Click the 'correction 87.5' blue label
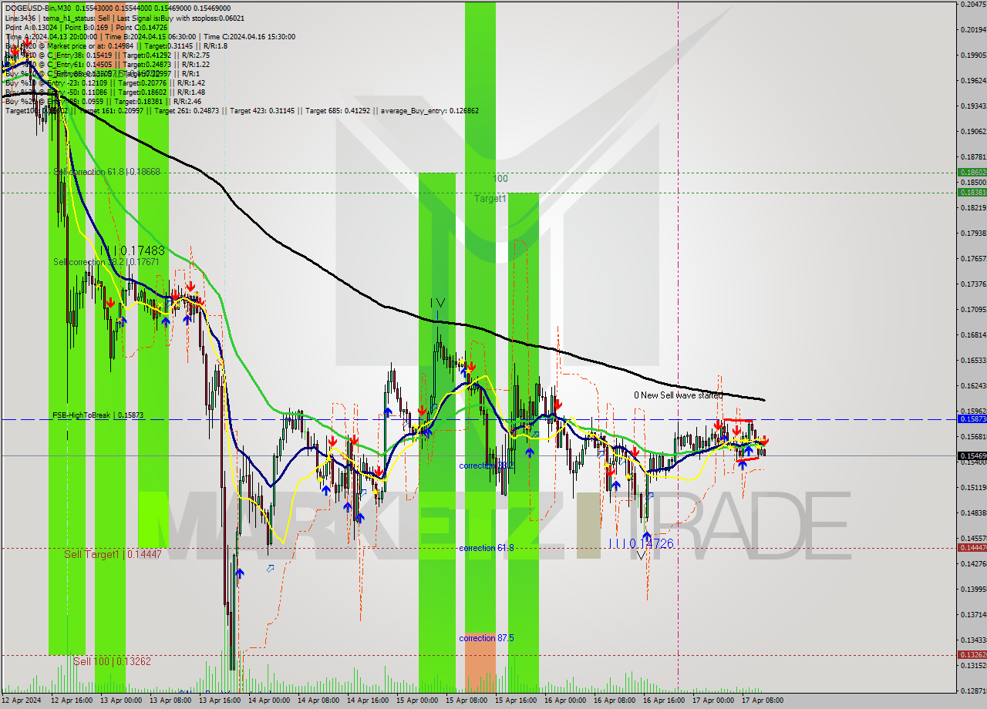987x709 pixels. point(487,638)
